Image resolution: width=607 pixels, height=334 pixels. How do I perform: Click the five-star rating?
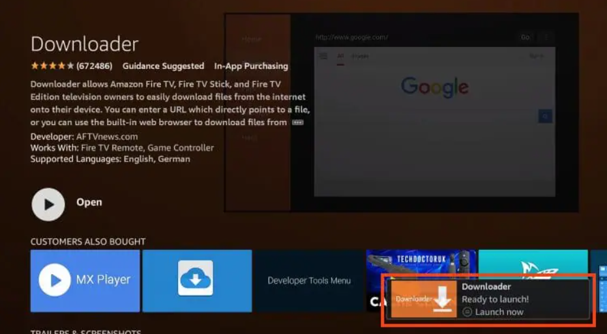(52, 66)
